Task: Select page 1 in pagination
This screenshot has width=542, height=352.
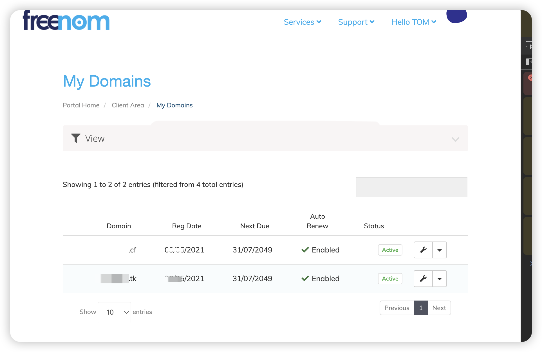Action: click(421, 308)
